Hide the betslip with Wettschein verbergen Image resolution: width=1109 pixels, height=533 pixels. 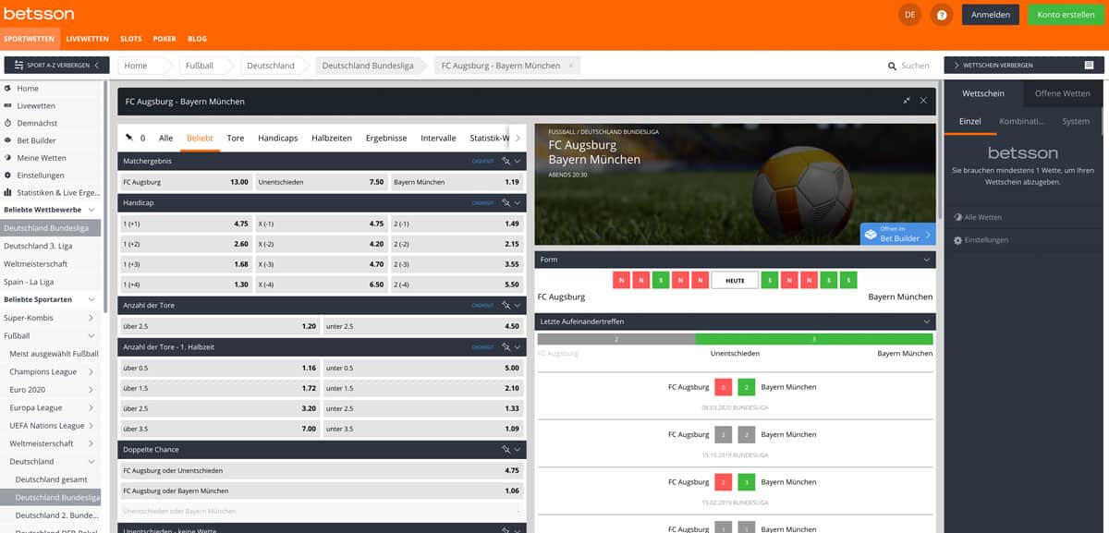pos(1024,66)
